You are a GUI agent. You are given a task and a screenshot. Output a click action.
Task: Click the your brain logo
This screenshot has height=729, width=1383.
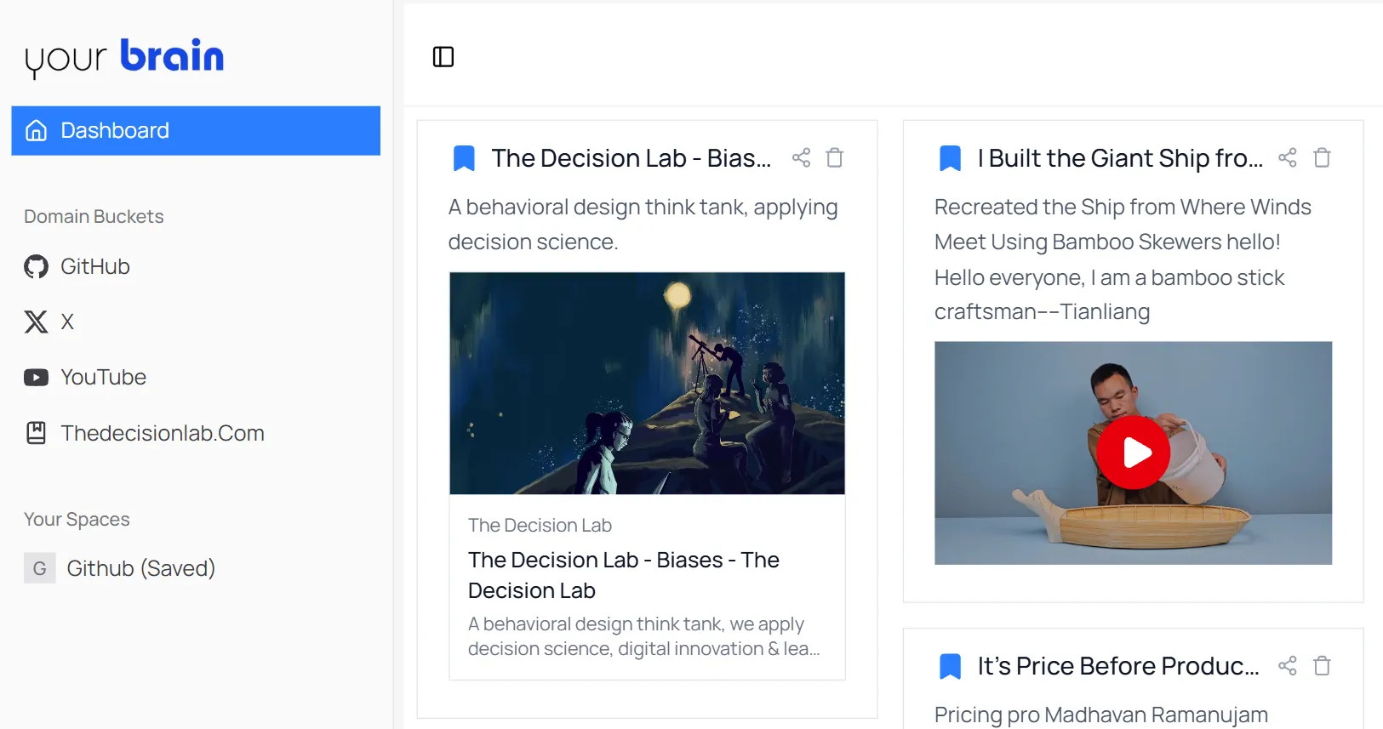(x=124, y=58)
